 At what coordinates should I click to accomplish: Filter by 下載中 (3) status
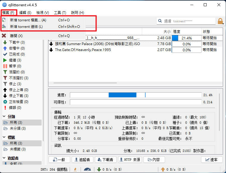(17, 42)
